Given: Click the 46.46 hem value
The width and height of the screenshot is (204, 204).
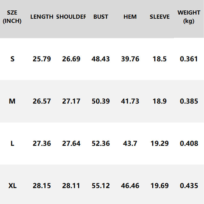Looking at the screenshot, I should (130, 186).
